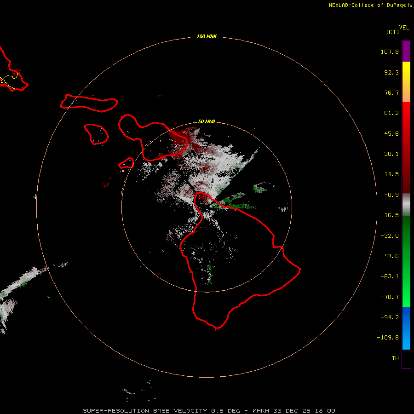414x414 pixels.
Task: Select the 76.7 scale value
Action: [x=391, y=92]
